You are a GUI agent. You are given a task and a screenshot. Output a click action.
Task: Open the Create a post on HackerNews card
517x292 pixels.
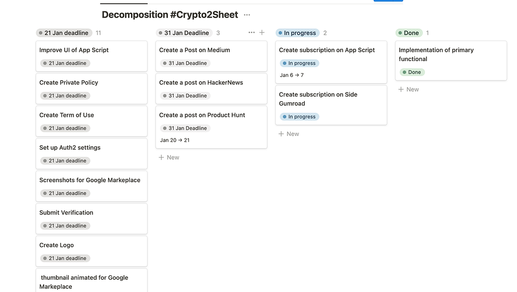(201, 83)
